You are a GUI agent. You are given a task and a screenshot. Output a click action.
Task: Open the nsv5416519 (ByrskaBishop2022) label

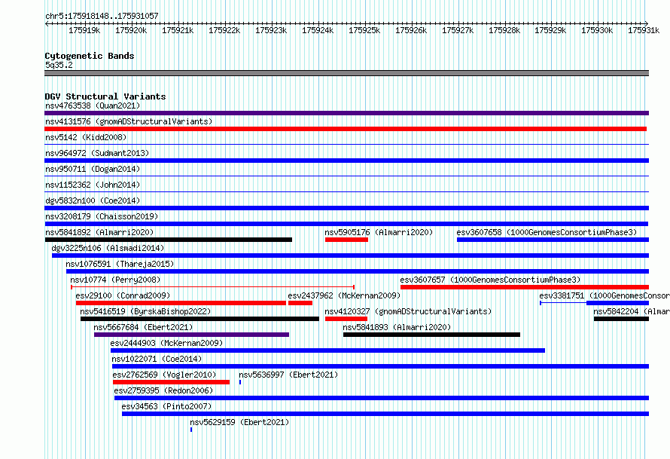click(x=145, y=311)
